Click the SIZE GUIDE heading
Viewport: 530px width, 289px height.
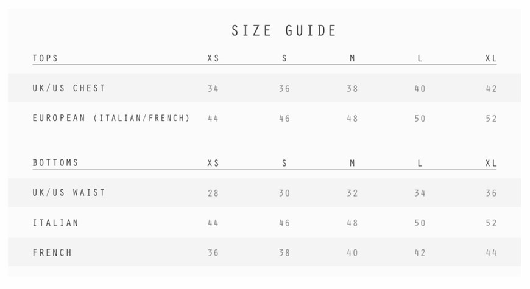pyautogui.click(x=284, y=30)
